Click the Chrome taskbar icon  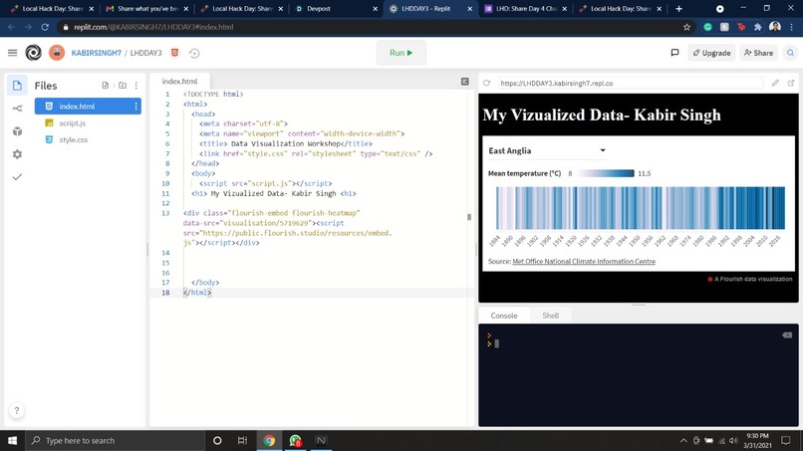(x=269, y=440)
